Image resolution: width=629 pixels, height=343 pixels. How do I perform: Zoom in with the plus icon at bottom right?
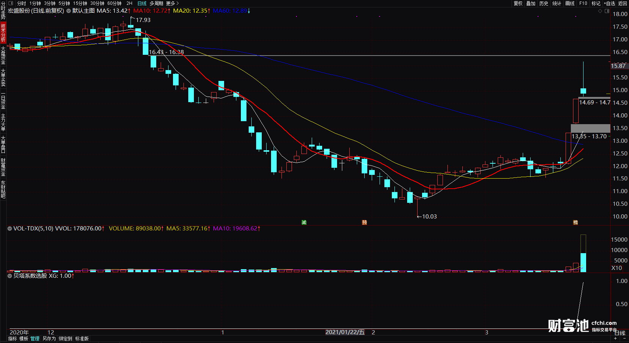tap(615, 339)
